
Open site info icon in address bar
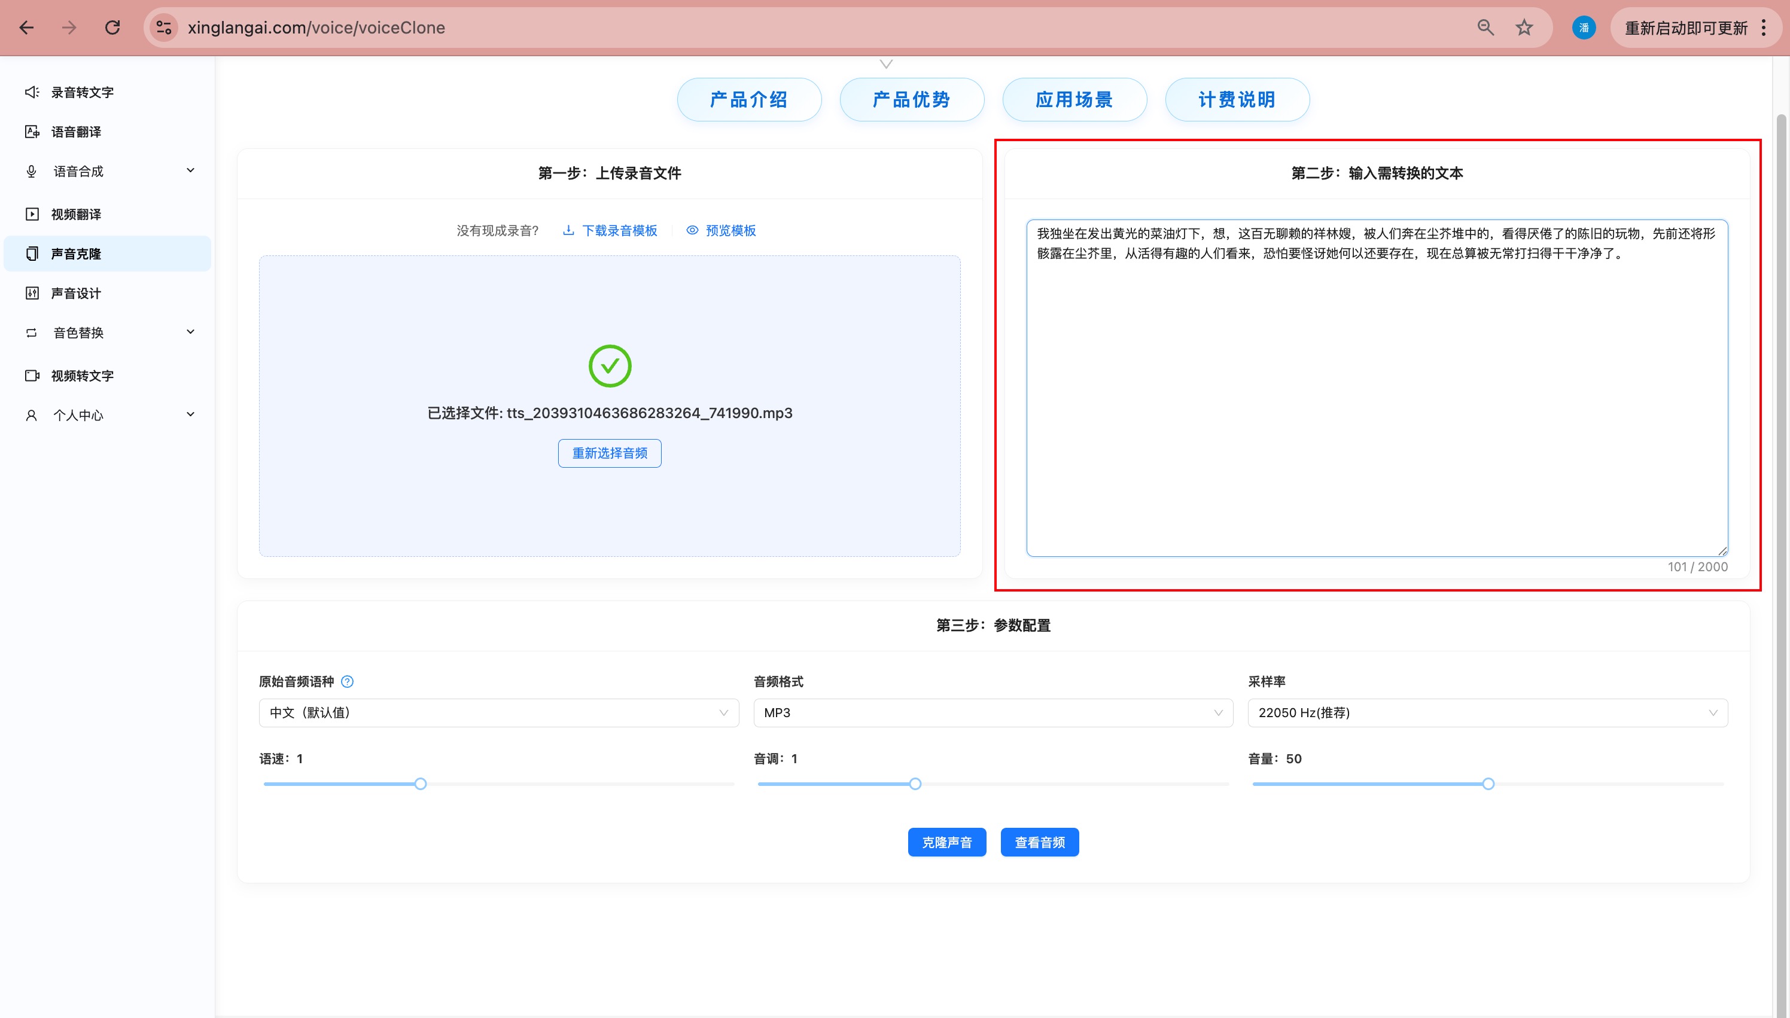tap(163, 28)
